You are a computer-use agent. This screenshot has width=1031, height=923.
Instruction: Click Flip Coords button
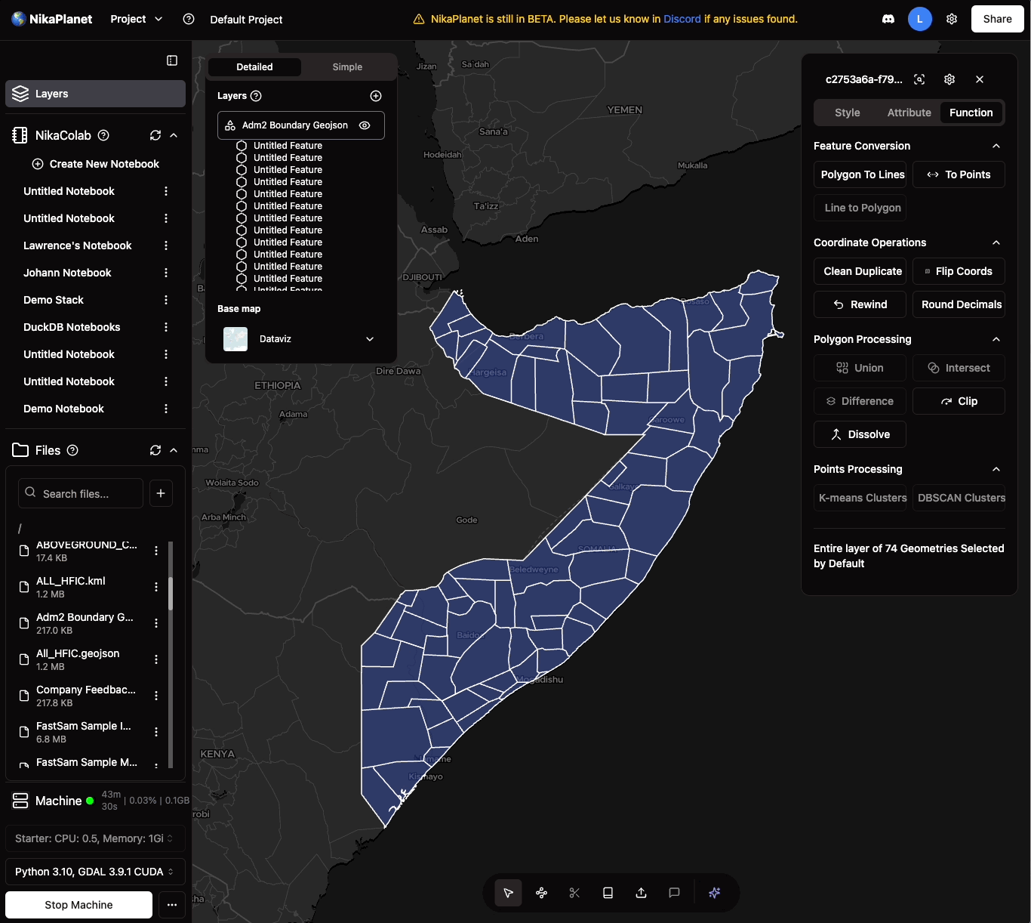click(x=959, y=271)
